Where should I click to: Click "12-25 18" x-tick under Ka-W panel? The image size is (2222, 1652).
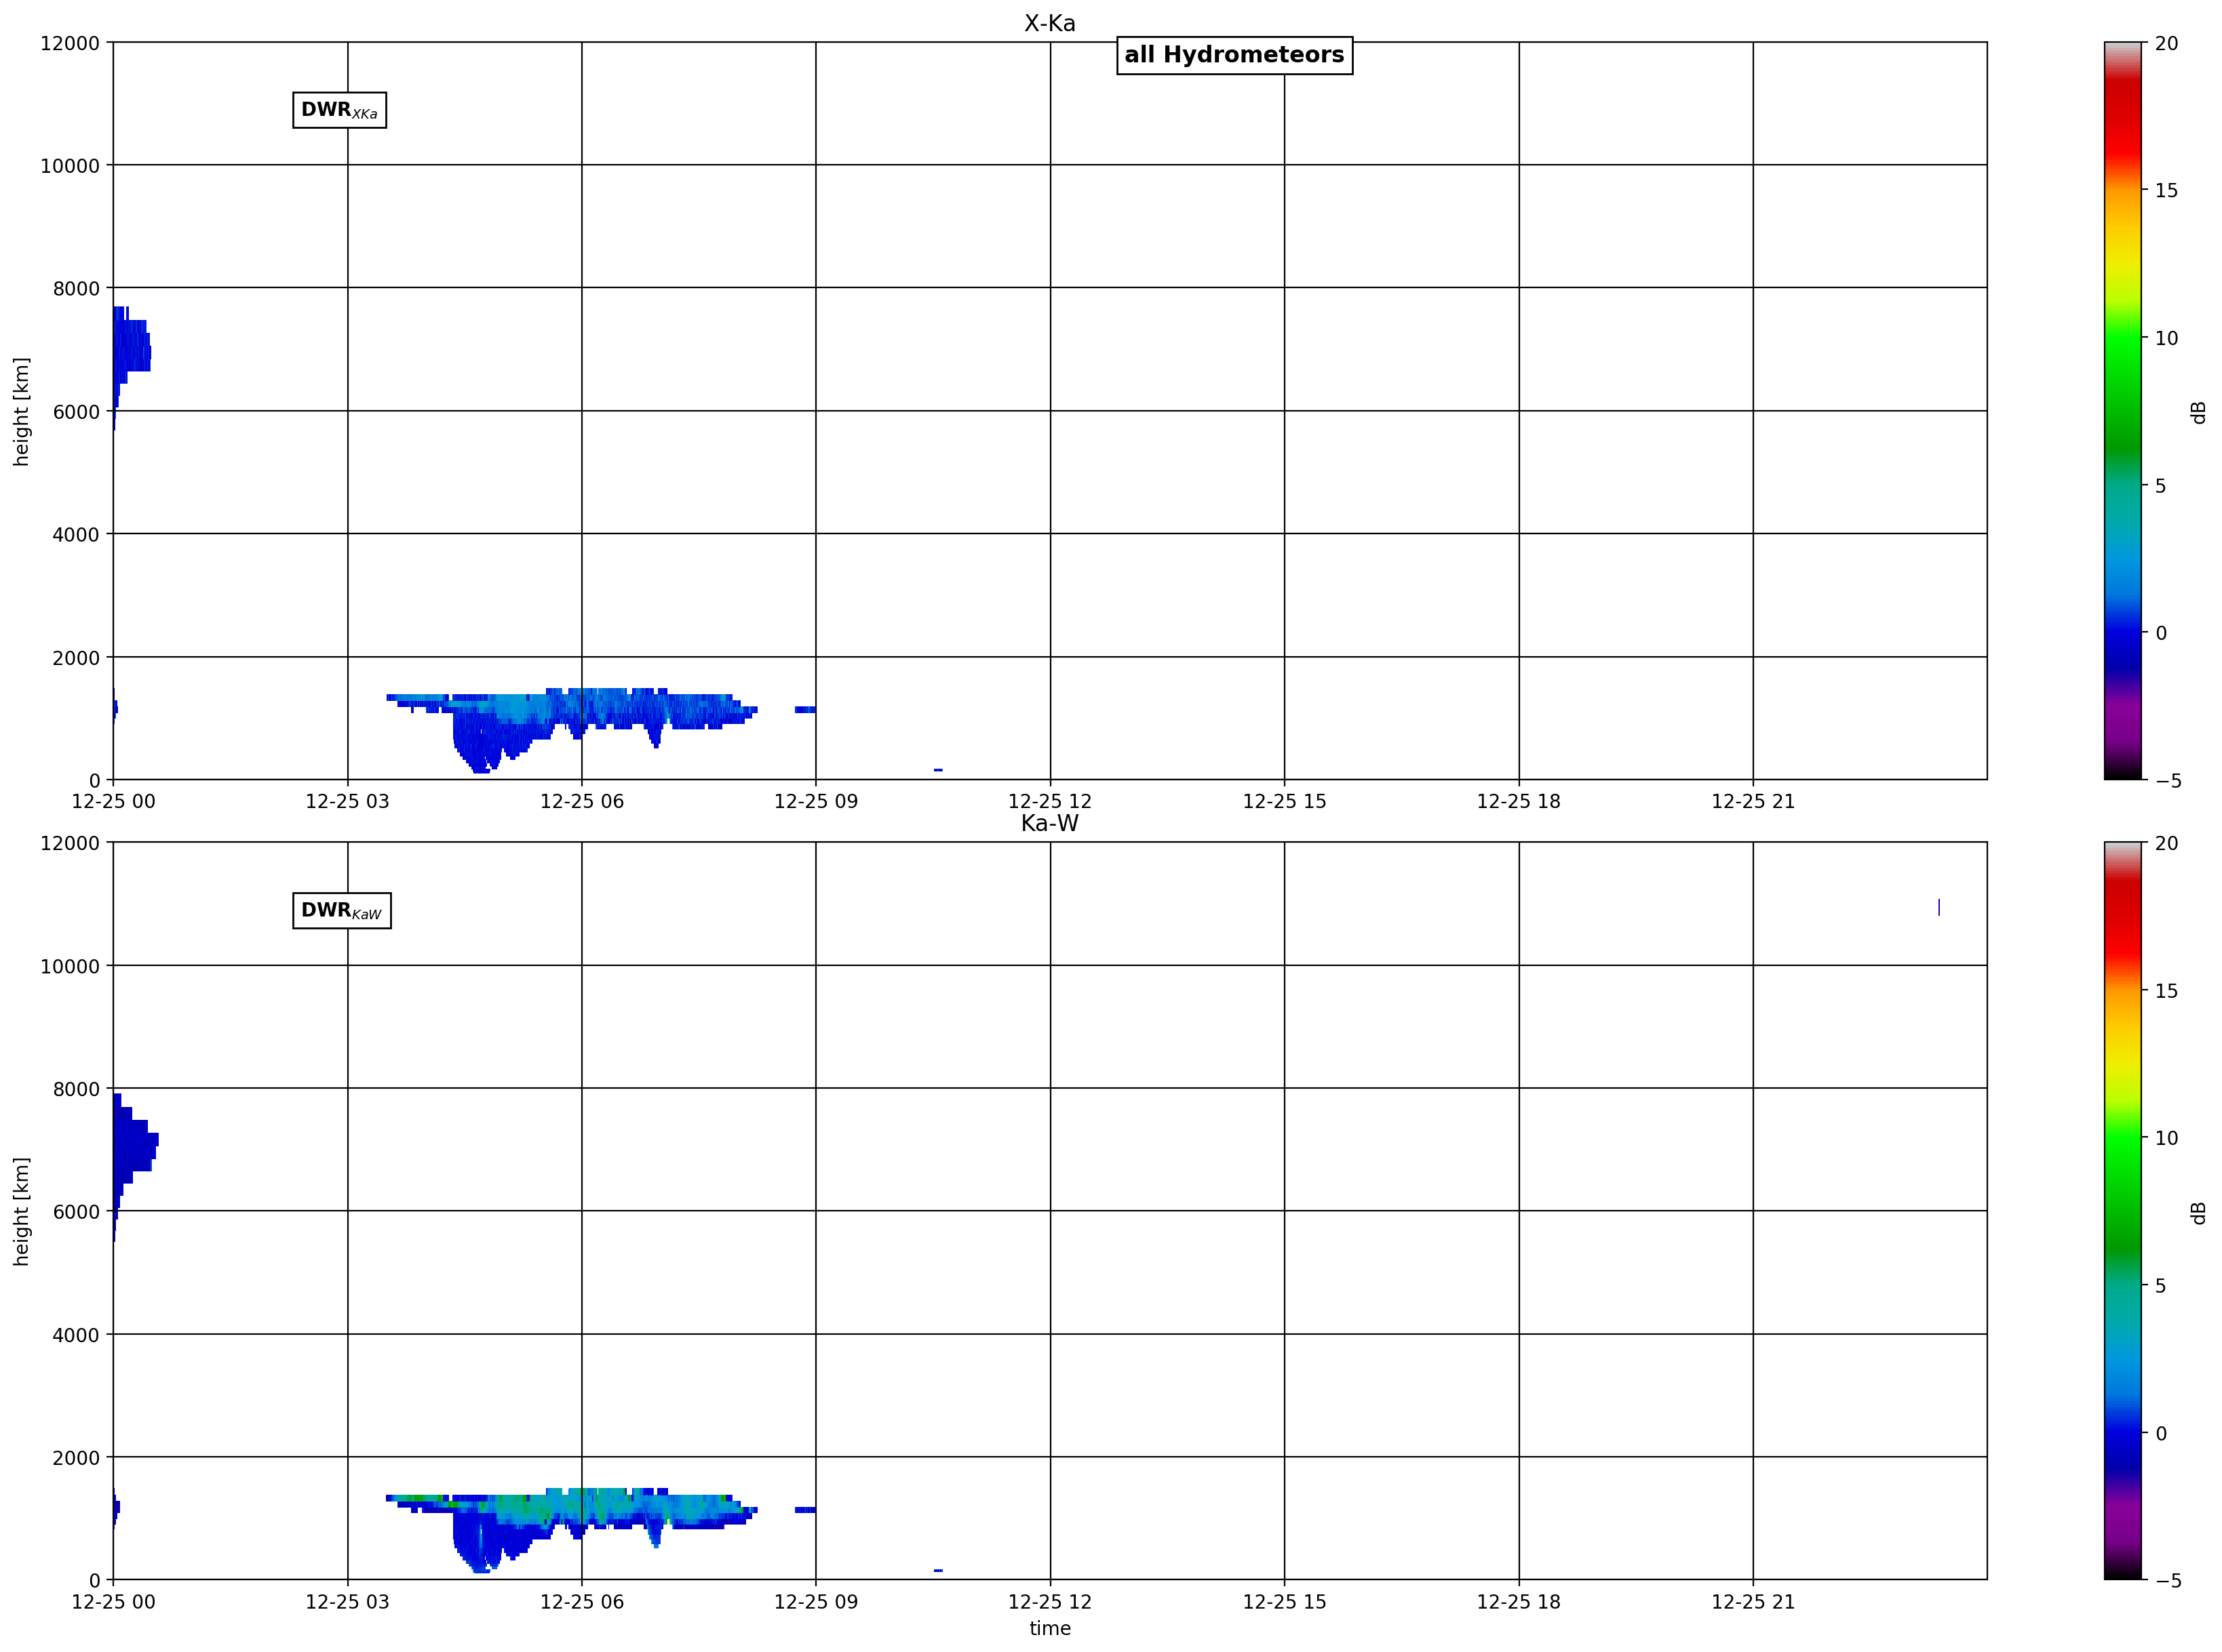coord(1519,1601)
